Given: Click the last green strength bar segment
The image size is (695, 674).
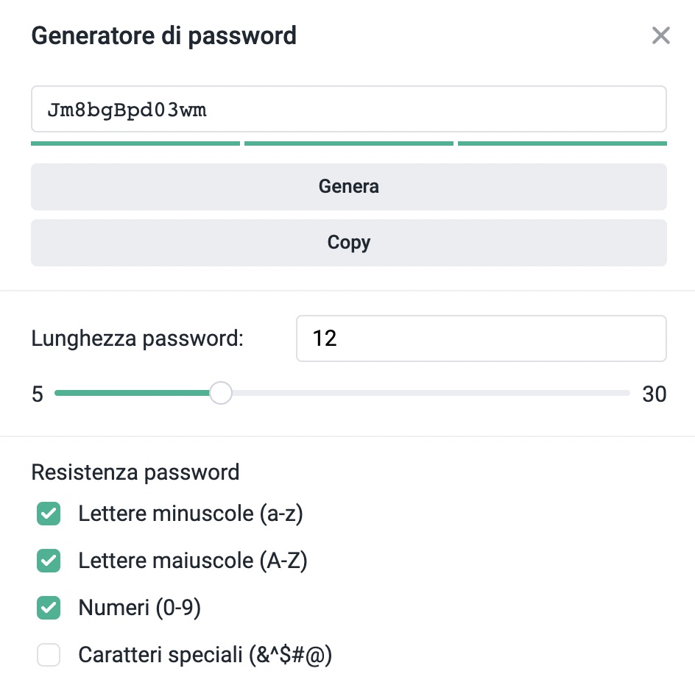Looking at the screenshot, I should point(562,143).
